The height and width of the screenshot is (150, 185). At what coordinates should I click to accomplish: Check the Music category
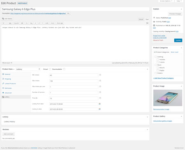click(x=155, y=65)
